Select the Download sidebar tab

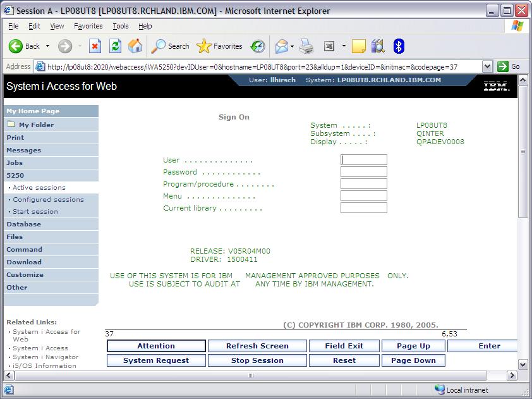[51, 262]
